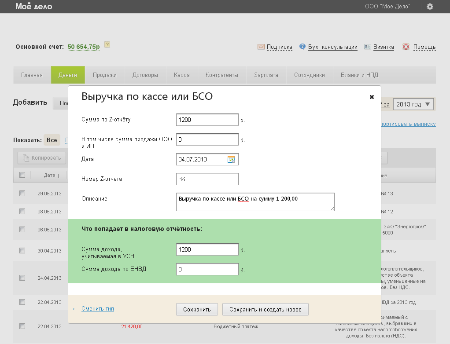Click Сохранить и создать новое button
Screen dimensions: 450x344
pos(265,309)
